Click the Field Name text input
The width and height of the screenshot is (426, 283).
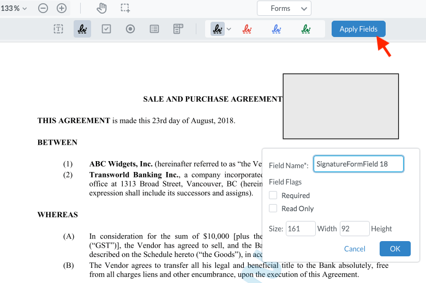tap(358, 164)
